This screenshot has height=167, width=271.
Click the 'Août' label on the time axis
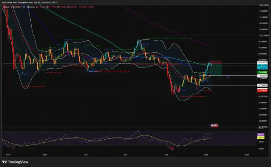[x=247, y=155]
